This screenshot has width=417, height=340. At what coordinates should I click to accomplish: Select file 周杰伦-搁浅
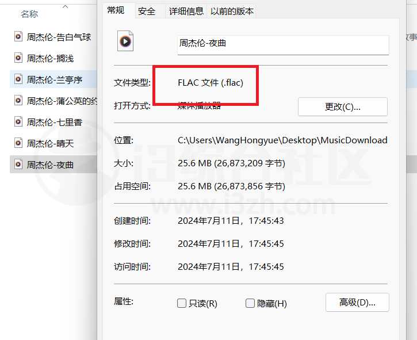tap(50, 58)
